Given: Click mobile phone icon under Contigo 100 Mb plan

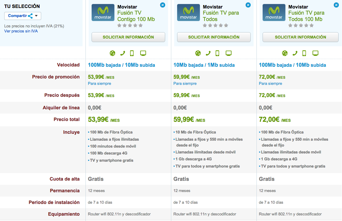Looking at the screenshot, I should [x=132, y=53].
